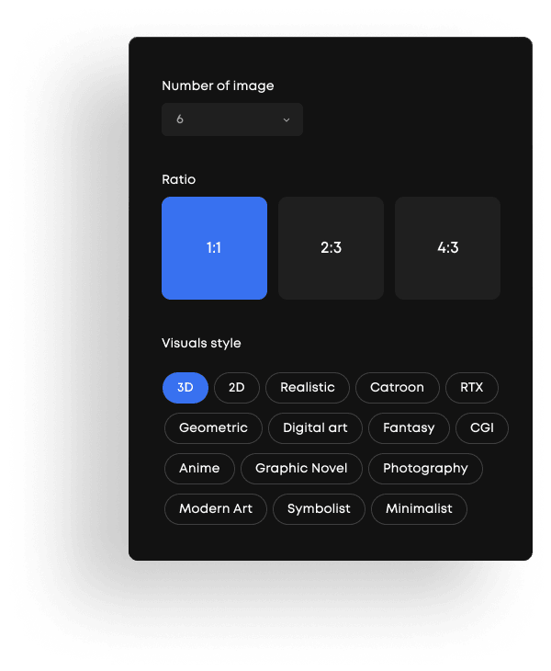
Task: Pick the Geometric style option
Action: tap(213, 428)
